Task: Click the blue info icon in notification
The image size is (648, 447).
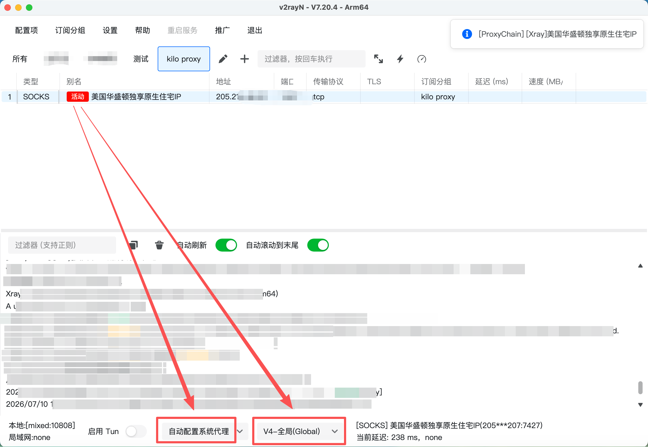Action: 467,34
